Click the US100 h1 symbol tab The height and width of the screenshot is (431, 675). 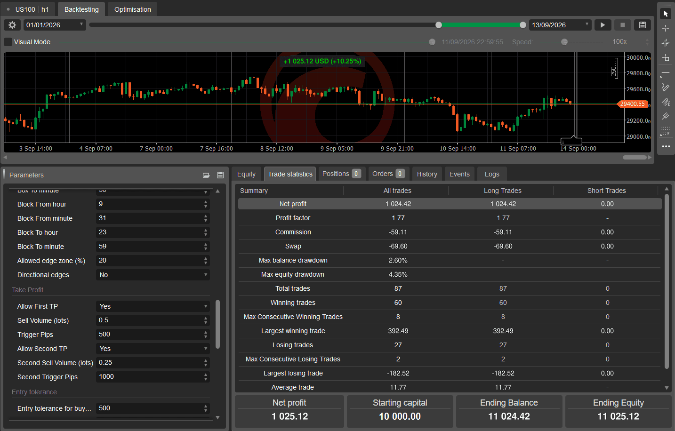point(29,9)
